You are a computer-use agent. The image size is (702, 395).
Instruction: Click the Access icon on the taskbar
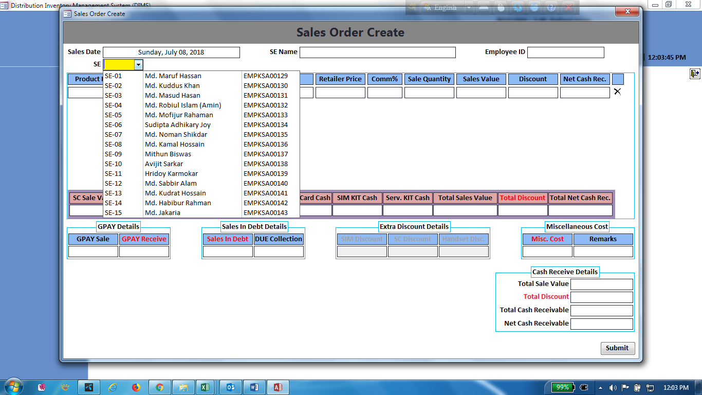tap(278, 387)
